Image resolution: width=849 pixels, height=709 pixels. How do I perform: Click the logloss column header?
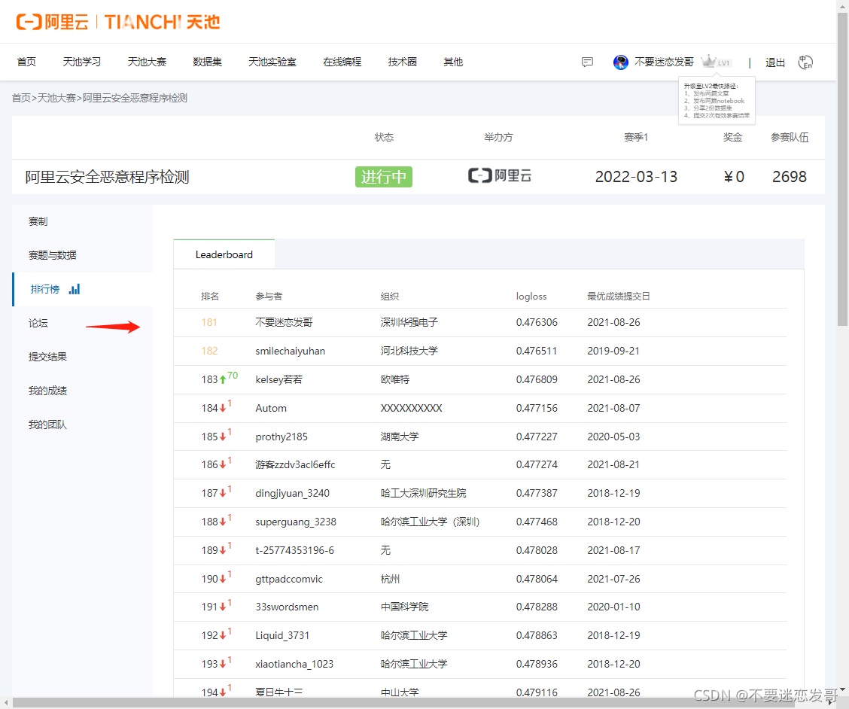coord(531,297)
